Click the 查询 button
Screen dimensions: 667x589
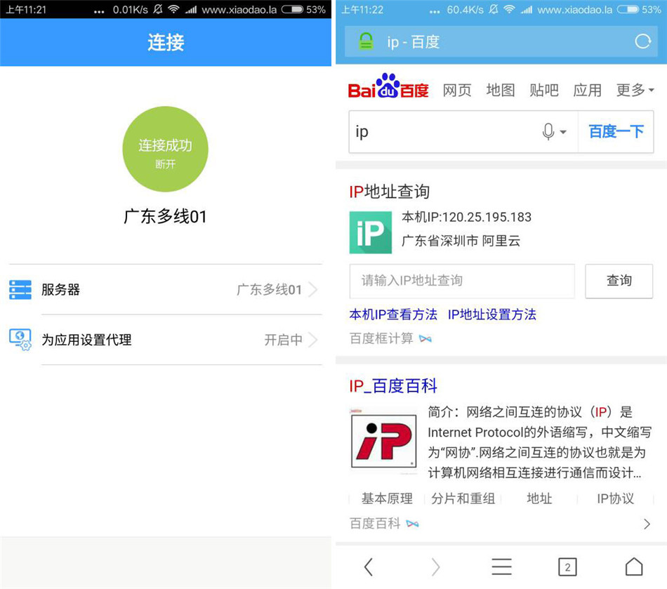pyautogui.click(x=619, y=281)
